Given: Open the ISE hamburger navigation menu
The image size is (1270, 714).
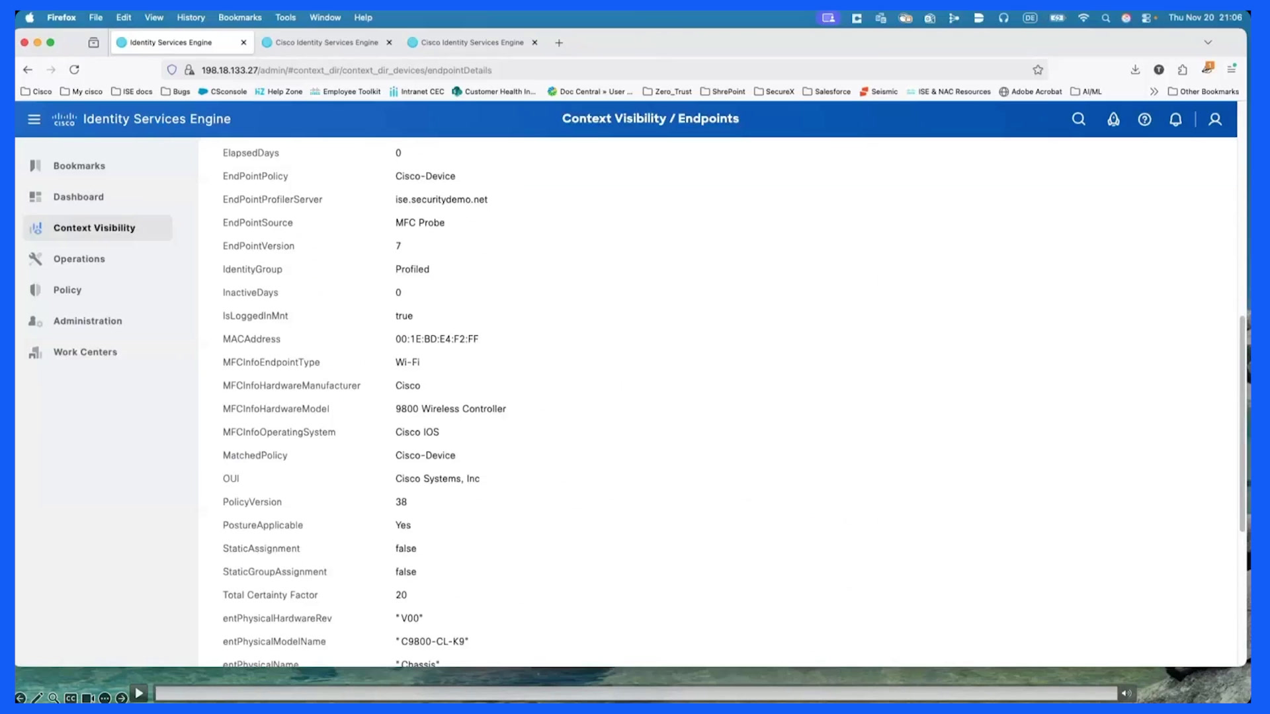Looking at the screenshot, I should tap(34, 119).
